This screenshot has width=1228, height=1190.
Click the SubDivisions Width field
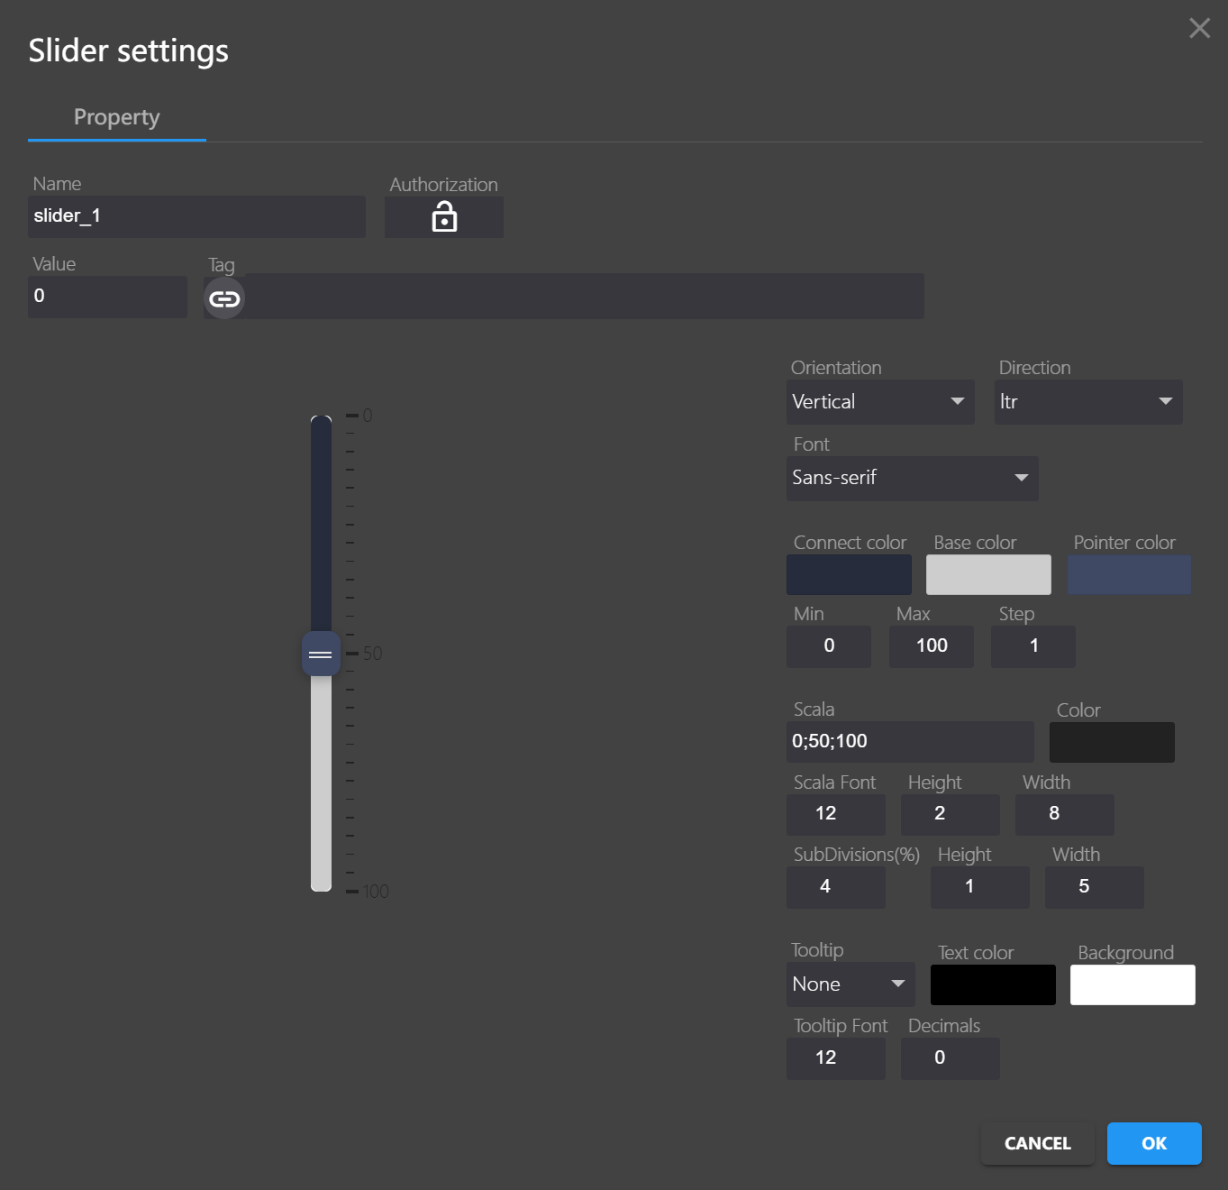(x=1095, y=887)
